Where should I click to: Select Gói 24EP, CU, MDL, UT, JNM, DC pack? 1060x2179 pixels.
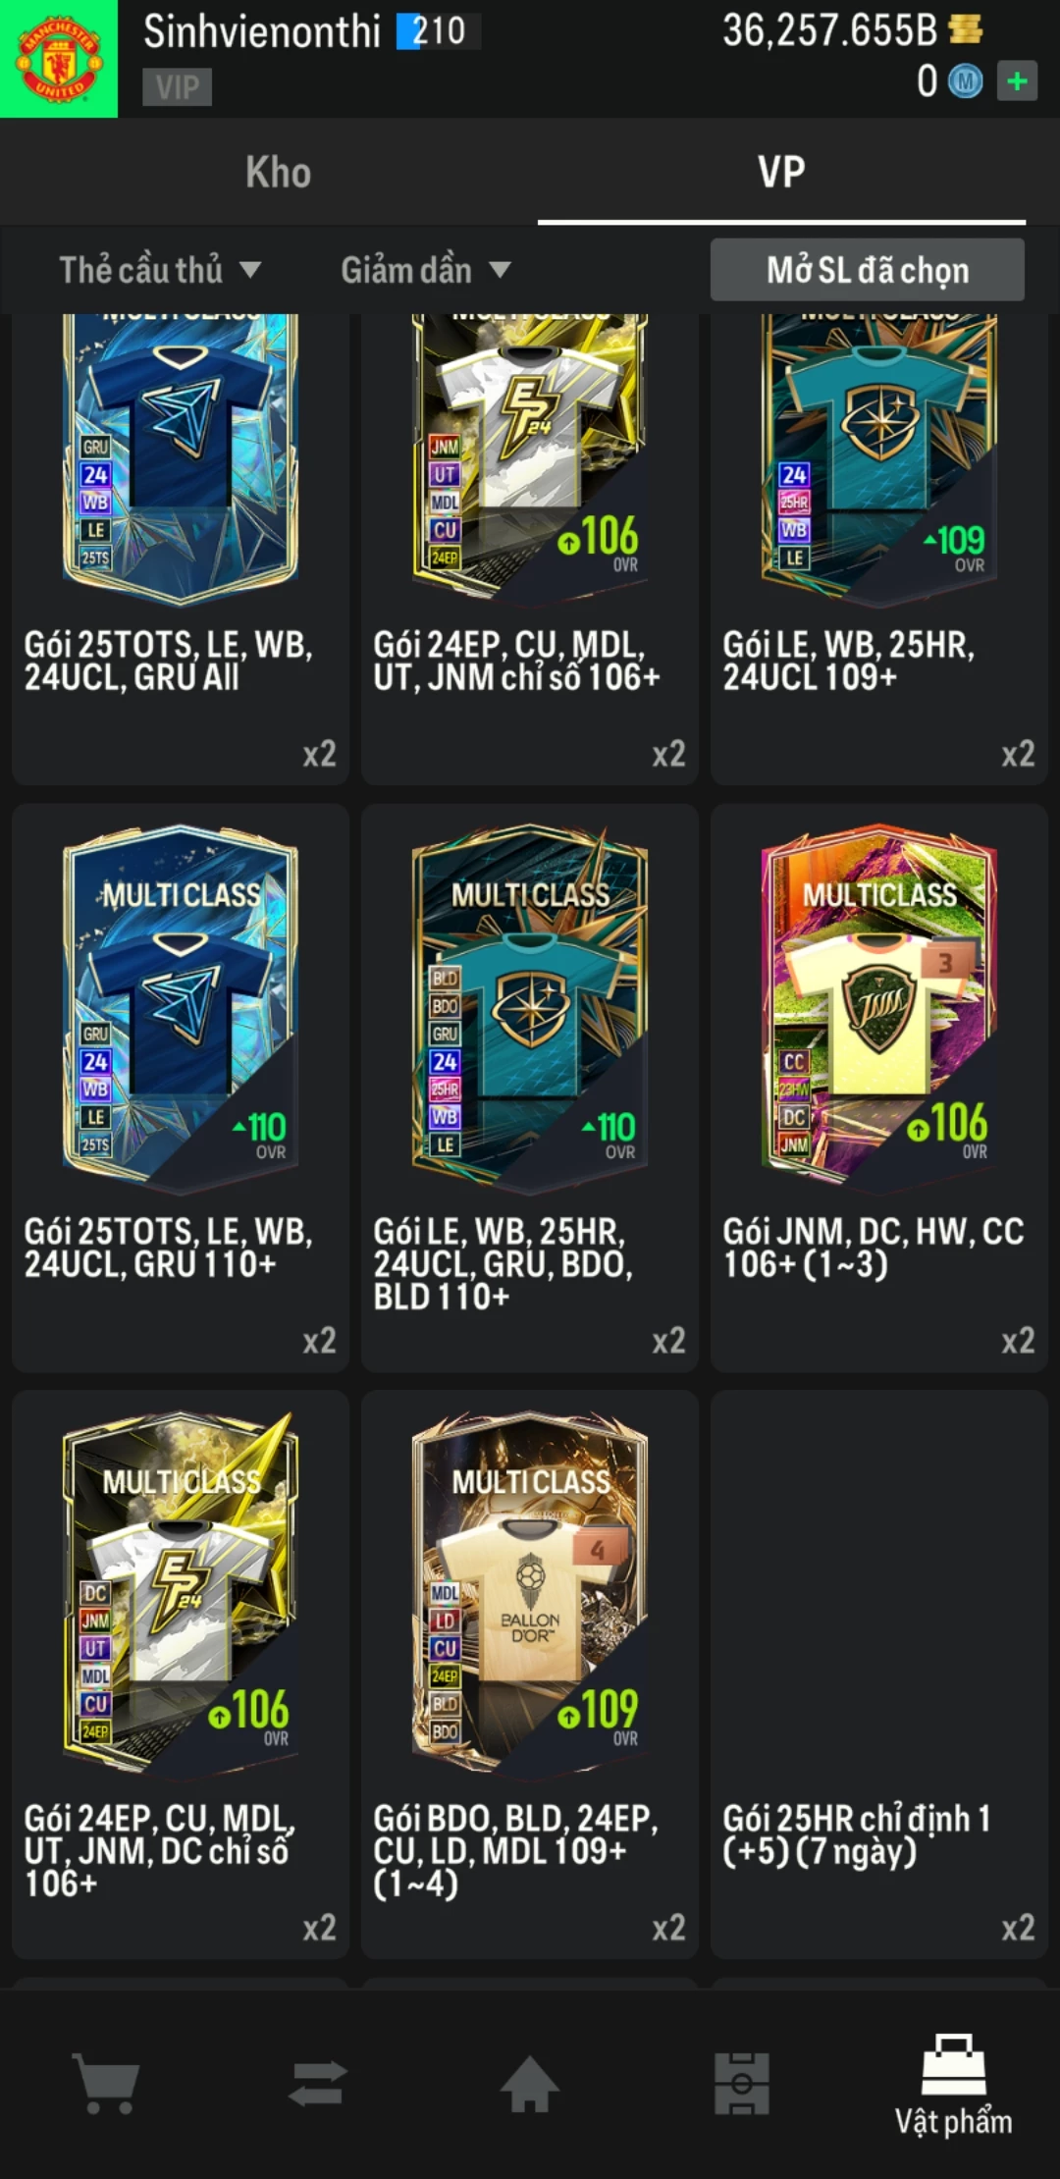181,1674
